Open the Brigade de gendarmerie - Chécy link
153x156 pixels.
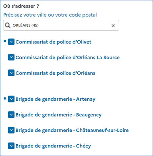pos(53,146)
